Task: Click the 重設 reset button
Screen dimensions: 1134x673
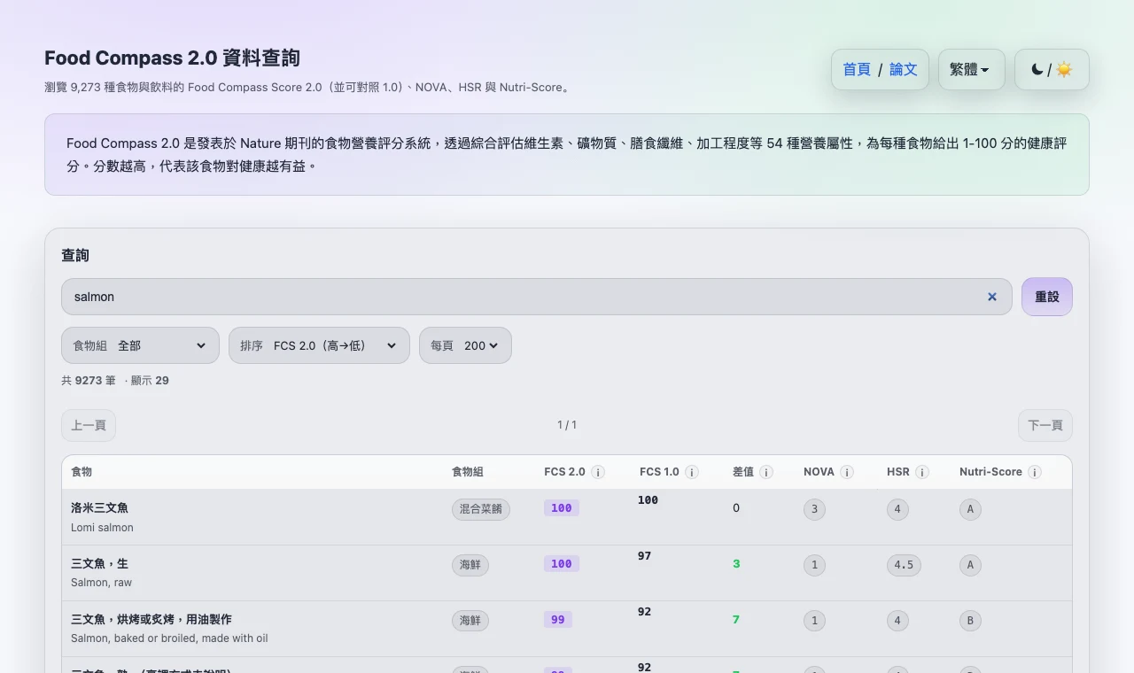Action: [x=1047, y=297]
